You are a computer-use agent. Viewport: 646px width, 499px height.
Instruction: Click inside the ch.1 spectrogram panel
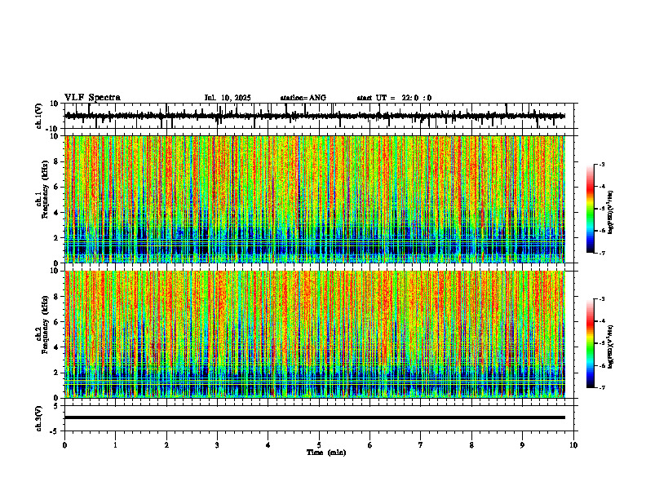point(315,199)
